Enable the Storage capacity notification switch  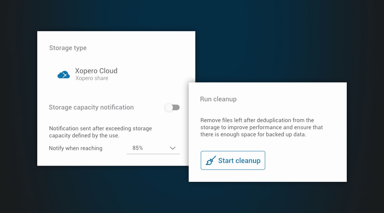[172, 108]
